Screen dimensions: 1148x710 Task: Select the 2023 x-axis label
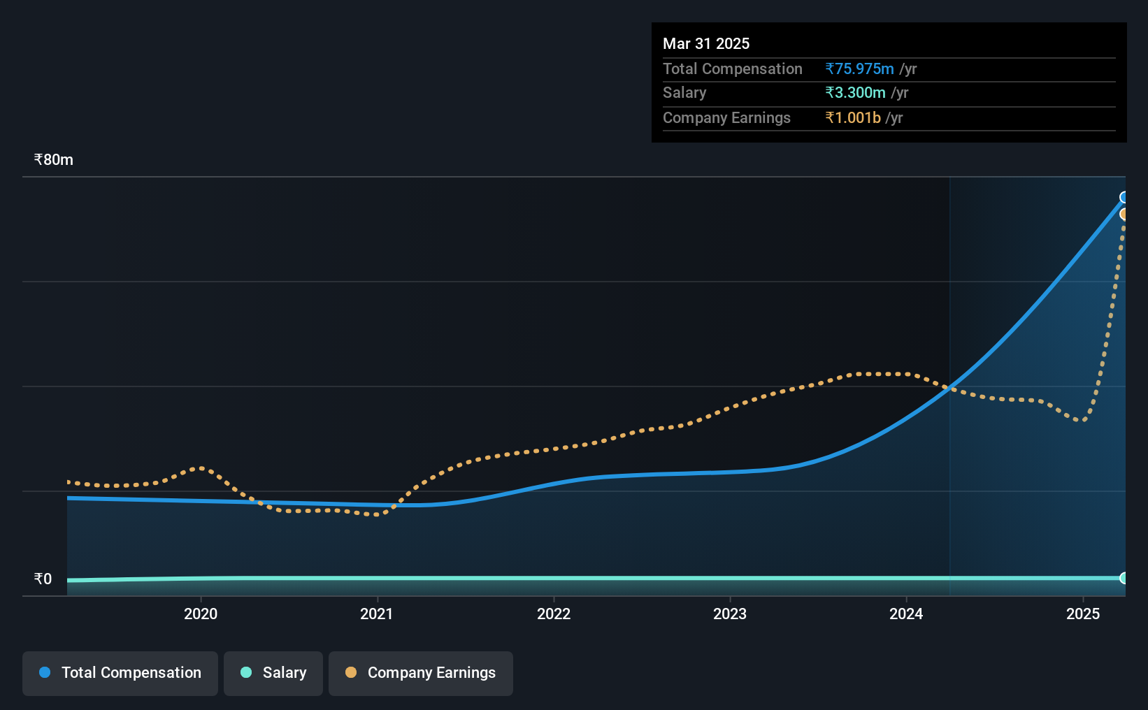(x=730, y=614)
